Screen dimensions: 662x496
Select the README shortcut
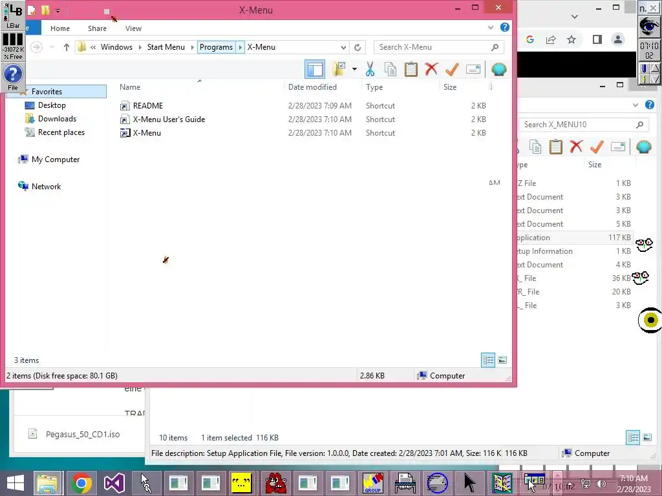[x=147, y=105]
